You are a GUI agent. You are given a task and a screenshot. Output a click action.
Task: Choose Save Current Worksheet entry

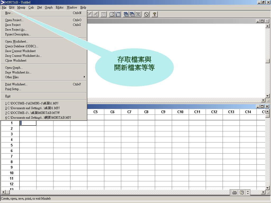[x=44, y=51]
